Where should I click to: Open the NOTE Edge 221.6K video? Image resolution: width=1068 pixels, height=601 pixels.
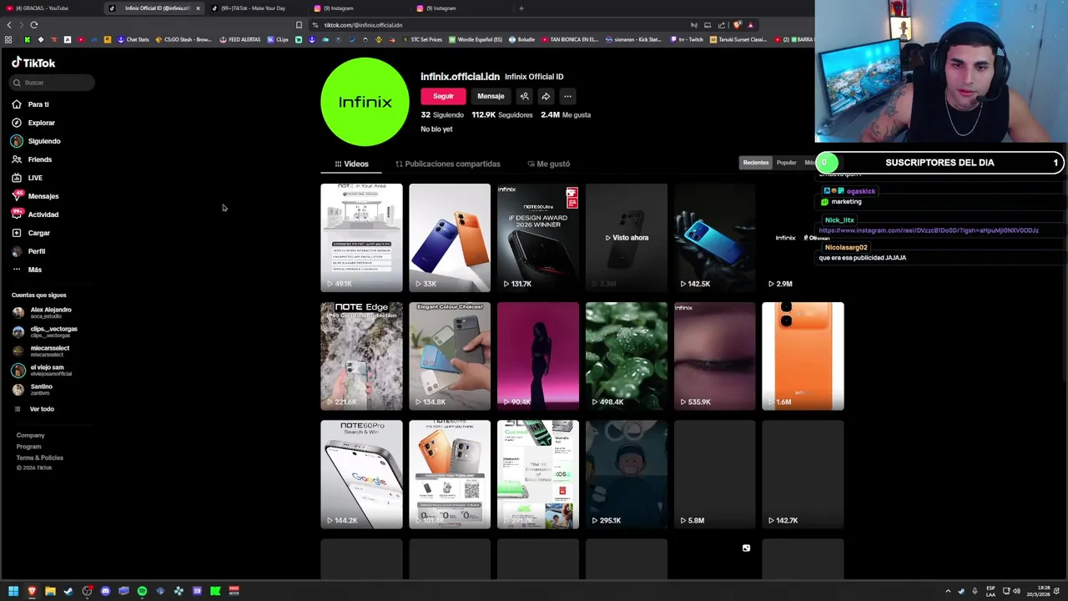pyautogui.click(x=361, y=356)
